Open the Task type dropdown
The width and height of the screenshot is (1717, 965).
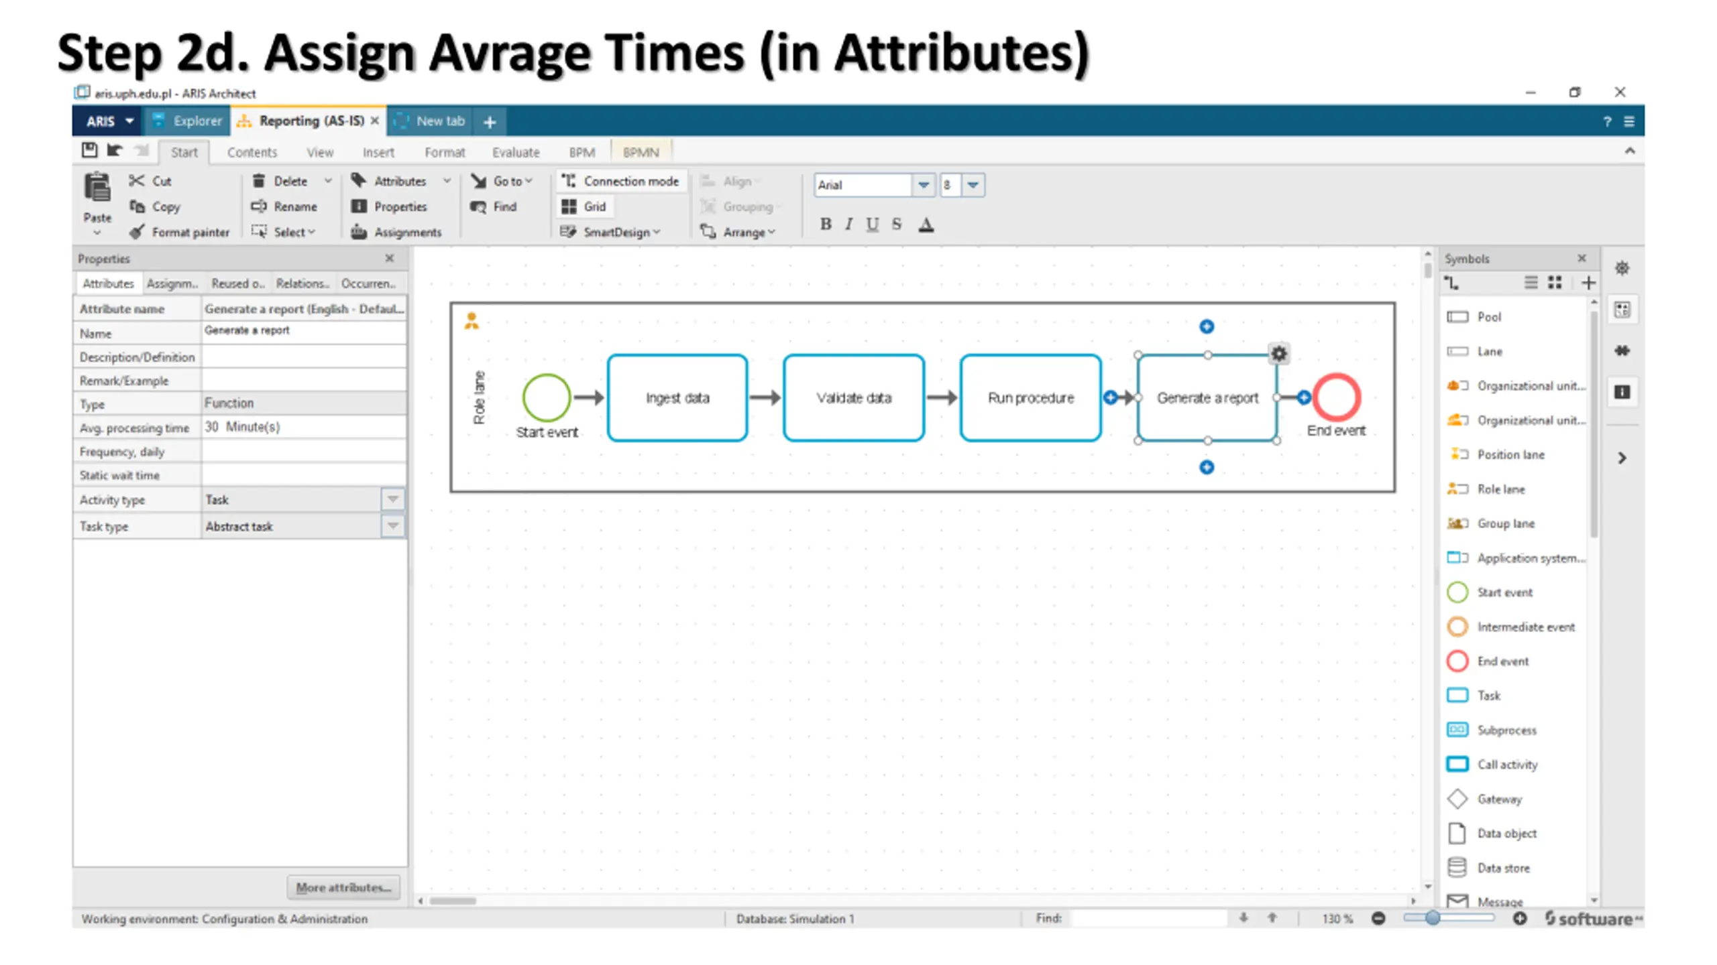click(393, 526)
